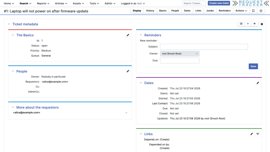
Task: Focus the Search Tickets field
Action: [194, 3]
